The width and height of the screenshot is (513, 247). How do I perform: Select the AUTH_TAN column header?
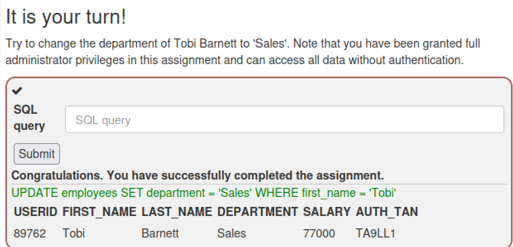click(x=387, y=212)
